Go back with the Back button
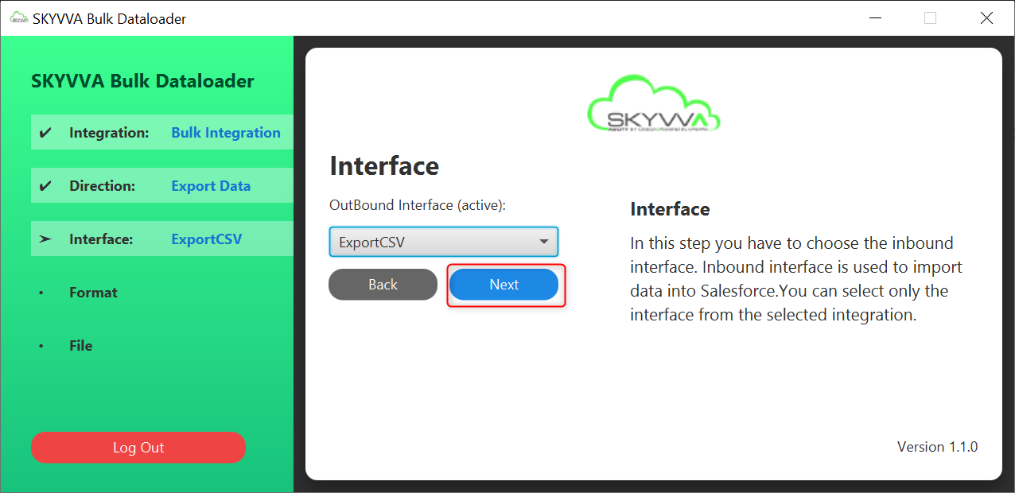Screen dimensions: 1015x493 click(383, 285)
